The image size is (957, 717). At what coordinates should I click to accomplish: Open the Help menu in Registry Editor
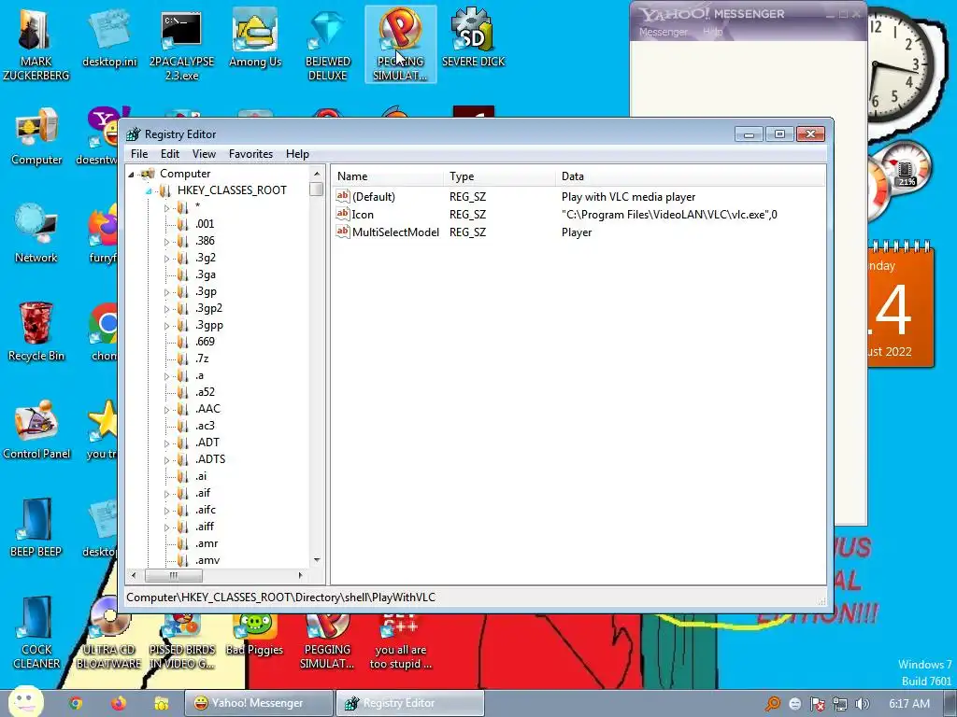pyautogui.click(x=297, y=154)
